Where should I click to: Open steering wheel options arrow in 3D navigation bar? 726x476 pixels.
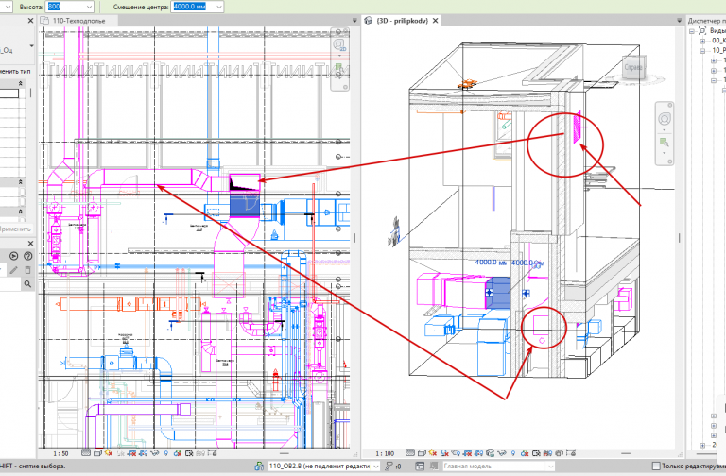[x=665, y=129]
